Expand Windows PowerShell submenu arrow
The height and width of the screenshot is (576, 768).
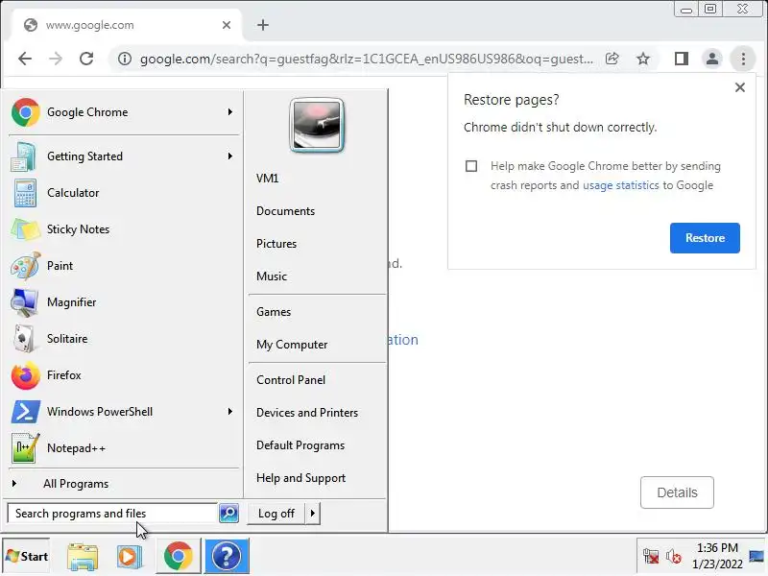point(229,412)
